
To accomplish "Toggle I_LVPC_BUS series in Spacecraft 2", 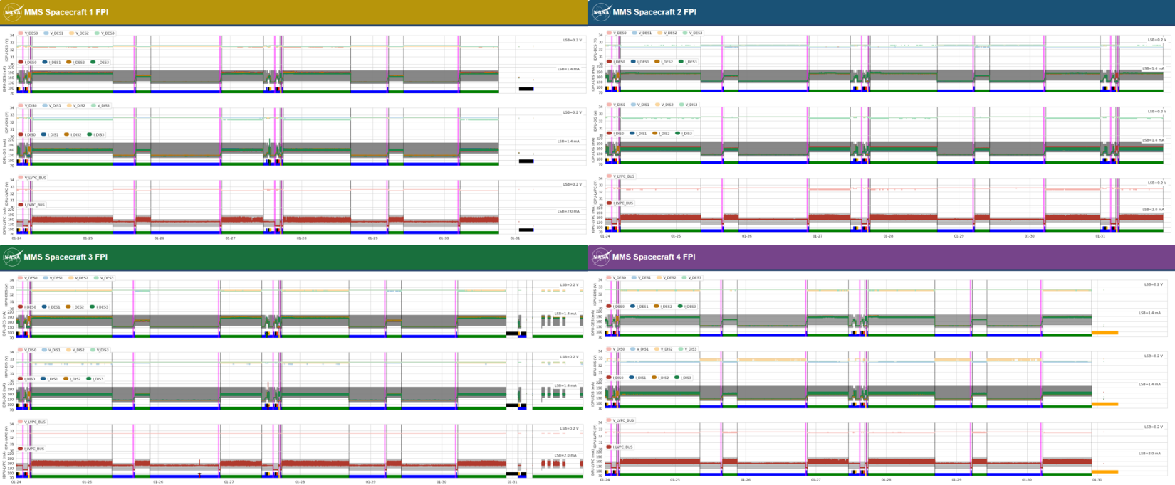I will (x=621, y=203).
